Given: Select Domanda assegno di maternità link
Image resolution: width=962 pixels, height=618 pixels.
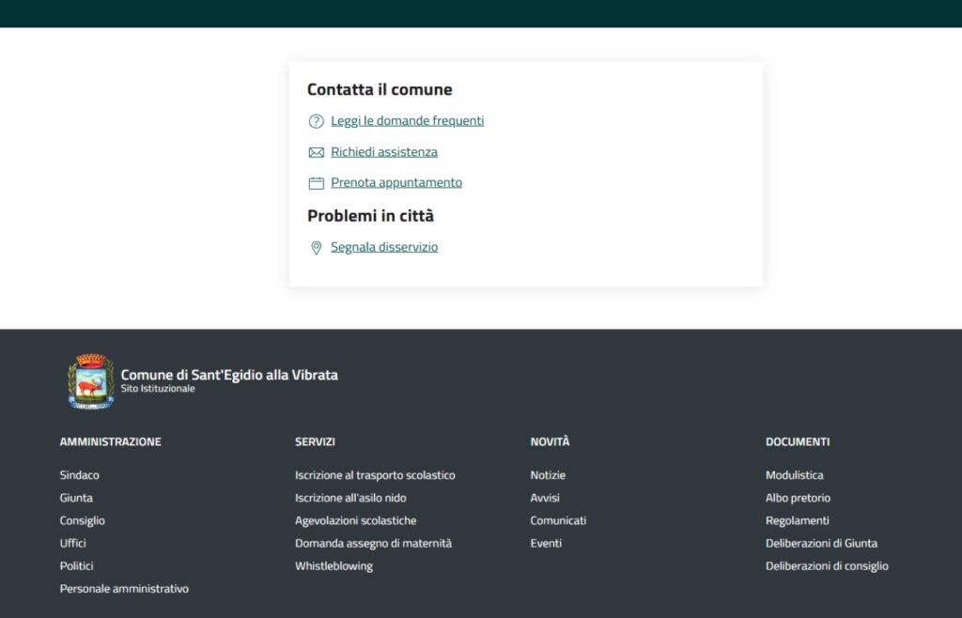Looking at the screenshot, I should pyautogui.click(x=373, y=544).
